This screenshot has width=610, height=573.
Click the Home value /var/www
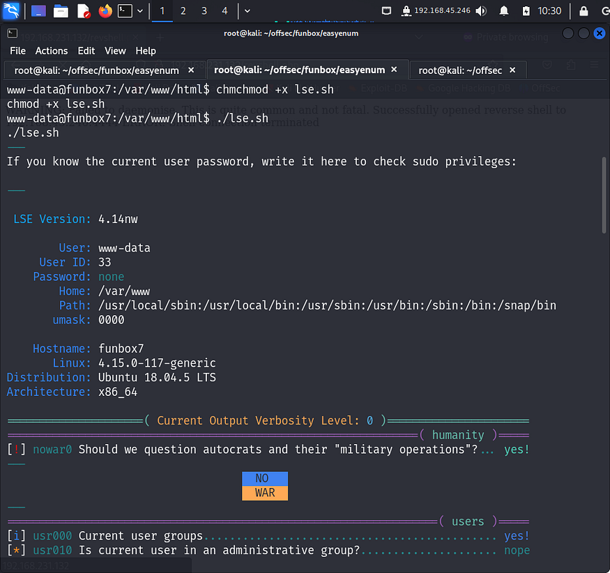[124, 291]
